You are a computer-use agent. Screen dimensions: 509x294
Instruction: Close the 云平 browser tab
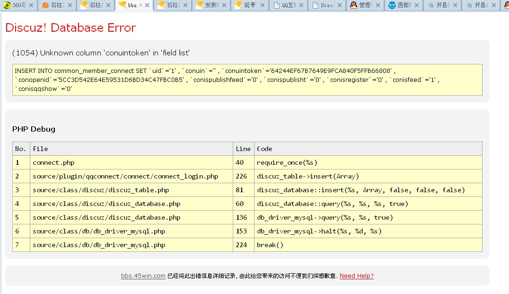263,5
